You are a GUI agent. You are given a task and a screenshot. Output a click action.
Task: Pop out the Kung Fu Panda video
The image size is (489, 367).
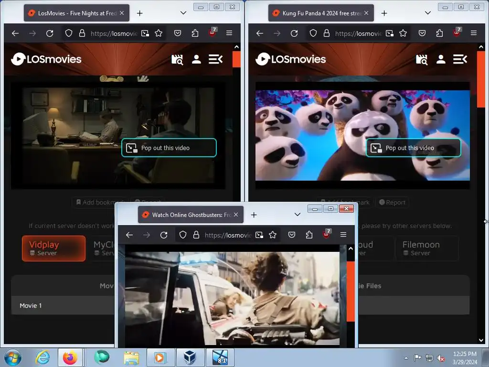(x=413, y=148)
